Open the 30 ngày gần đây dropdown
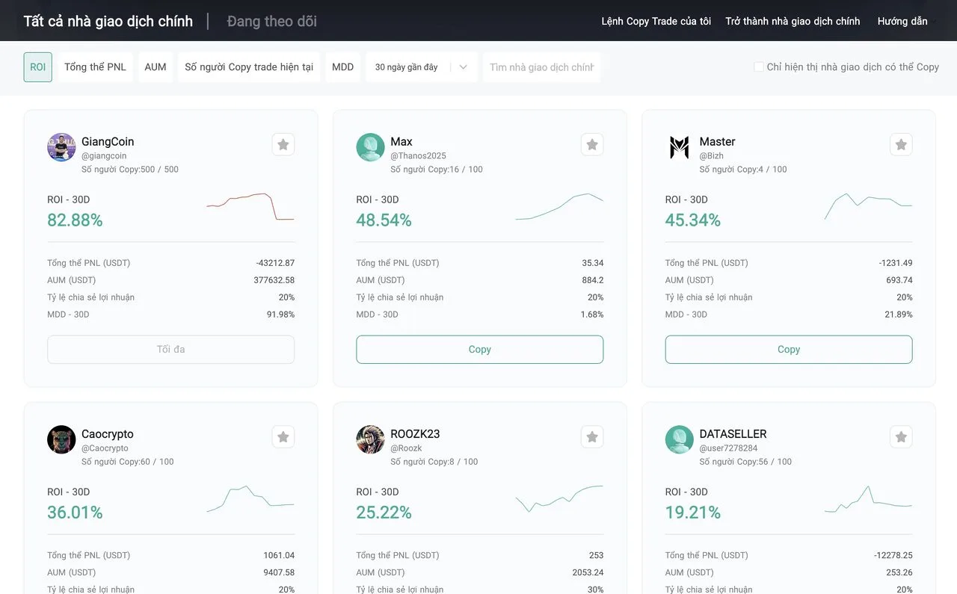The width and height of the screenshot is (957, 594). (x=421, y=67)
